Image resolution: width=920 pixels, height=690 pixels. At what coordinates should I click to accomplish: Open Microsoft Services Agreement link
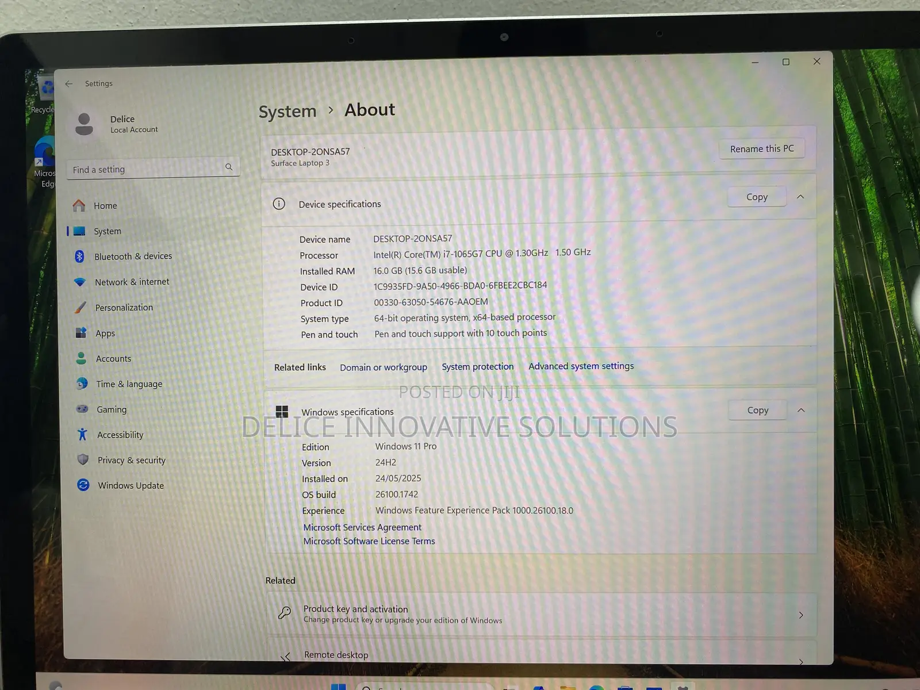[x=362, y=527]
